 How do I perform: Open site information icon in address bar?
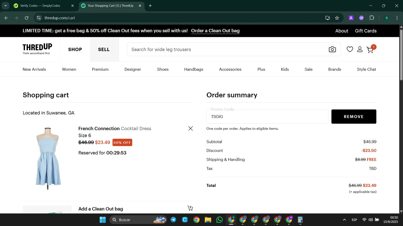[x=39, y=18]
